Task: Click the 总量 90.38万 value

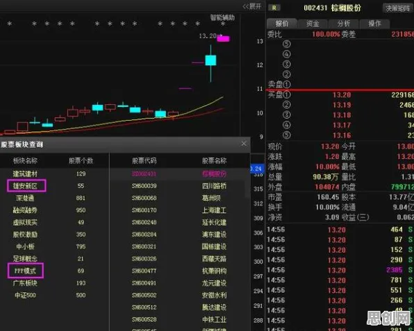Action: (x=326, y=177)
